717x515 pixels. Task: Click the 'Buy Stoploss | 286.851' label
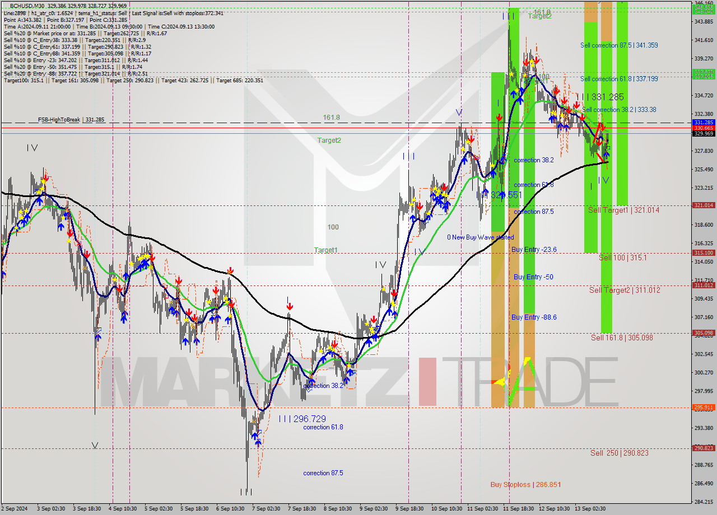click(x=525, y=485)
